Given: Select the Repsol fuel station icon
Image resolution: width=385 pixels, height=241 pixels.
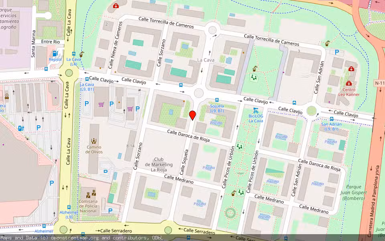Looking at the screenshot, I should coord(55,53).
